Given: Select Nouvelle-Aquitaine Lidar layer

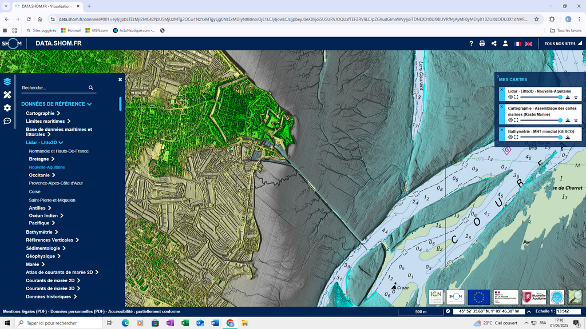Looking at the screenshot, I should click(47, 167).
